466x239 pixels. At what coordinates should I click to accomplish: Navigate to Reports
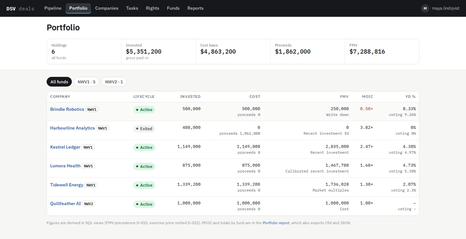195,8
